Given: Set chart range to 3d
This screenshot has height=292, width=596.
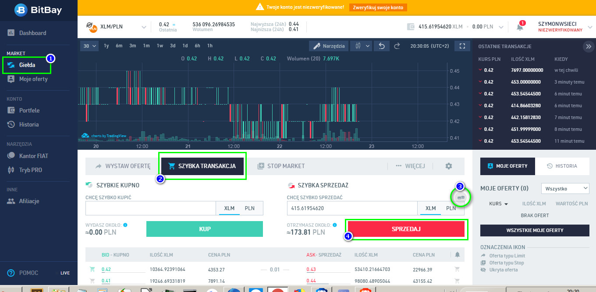Looking at the screenshot, I should tap(173, 46).
